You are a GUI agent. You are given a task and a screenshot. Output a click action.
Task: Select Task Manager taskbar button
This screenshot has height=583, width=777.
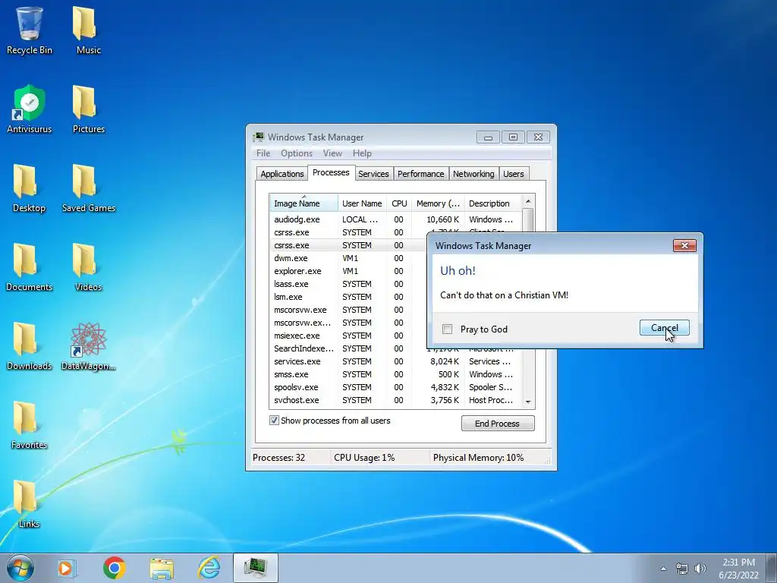coord(256,568)
